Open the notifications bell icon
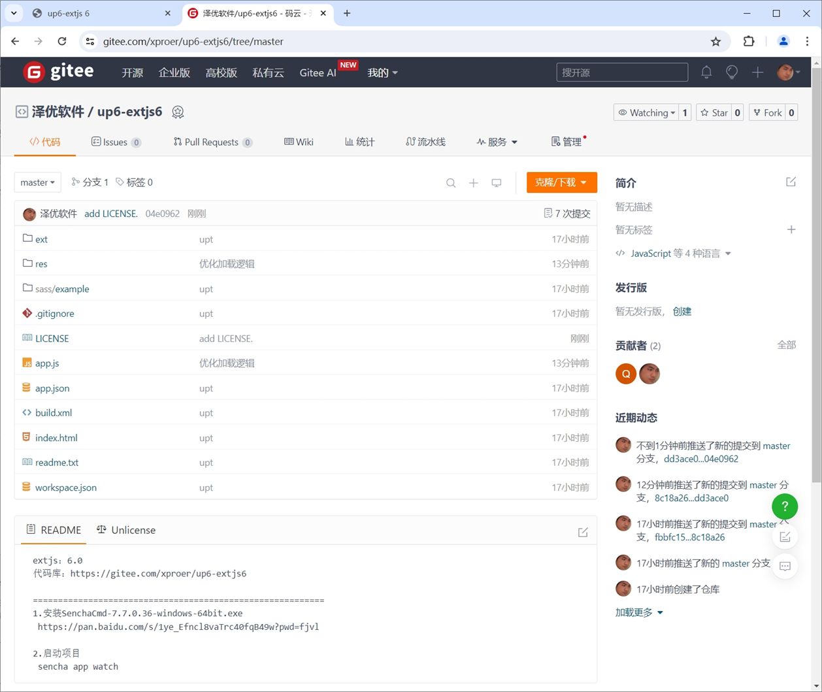The image size is (822, 692). pos(706,73)
